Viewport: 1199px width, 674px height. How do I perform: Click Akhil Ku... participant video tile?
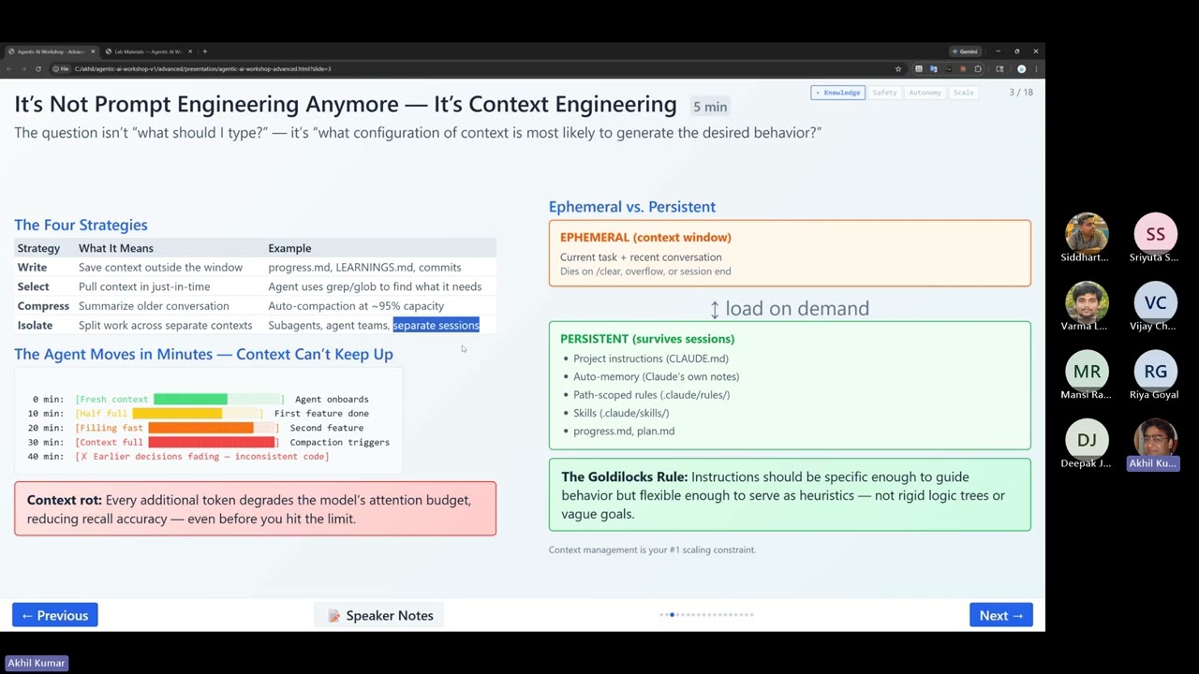1155,440
